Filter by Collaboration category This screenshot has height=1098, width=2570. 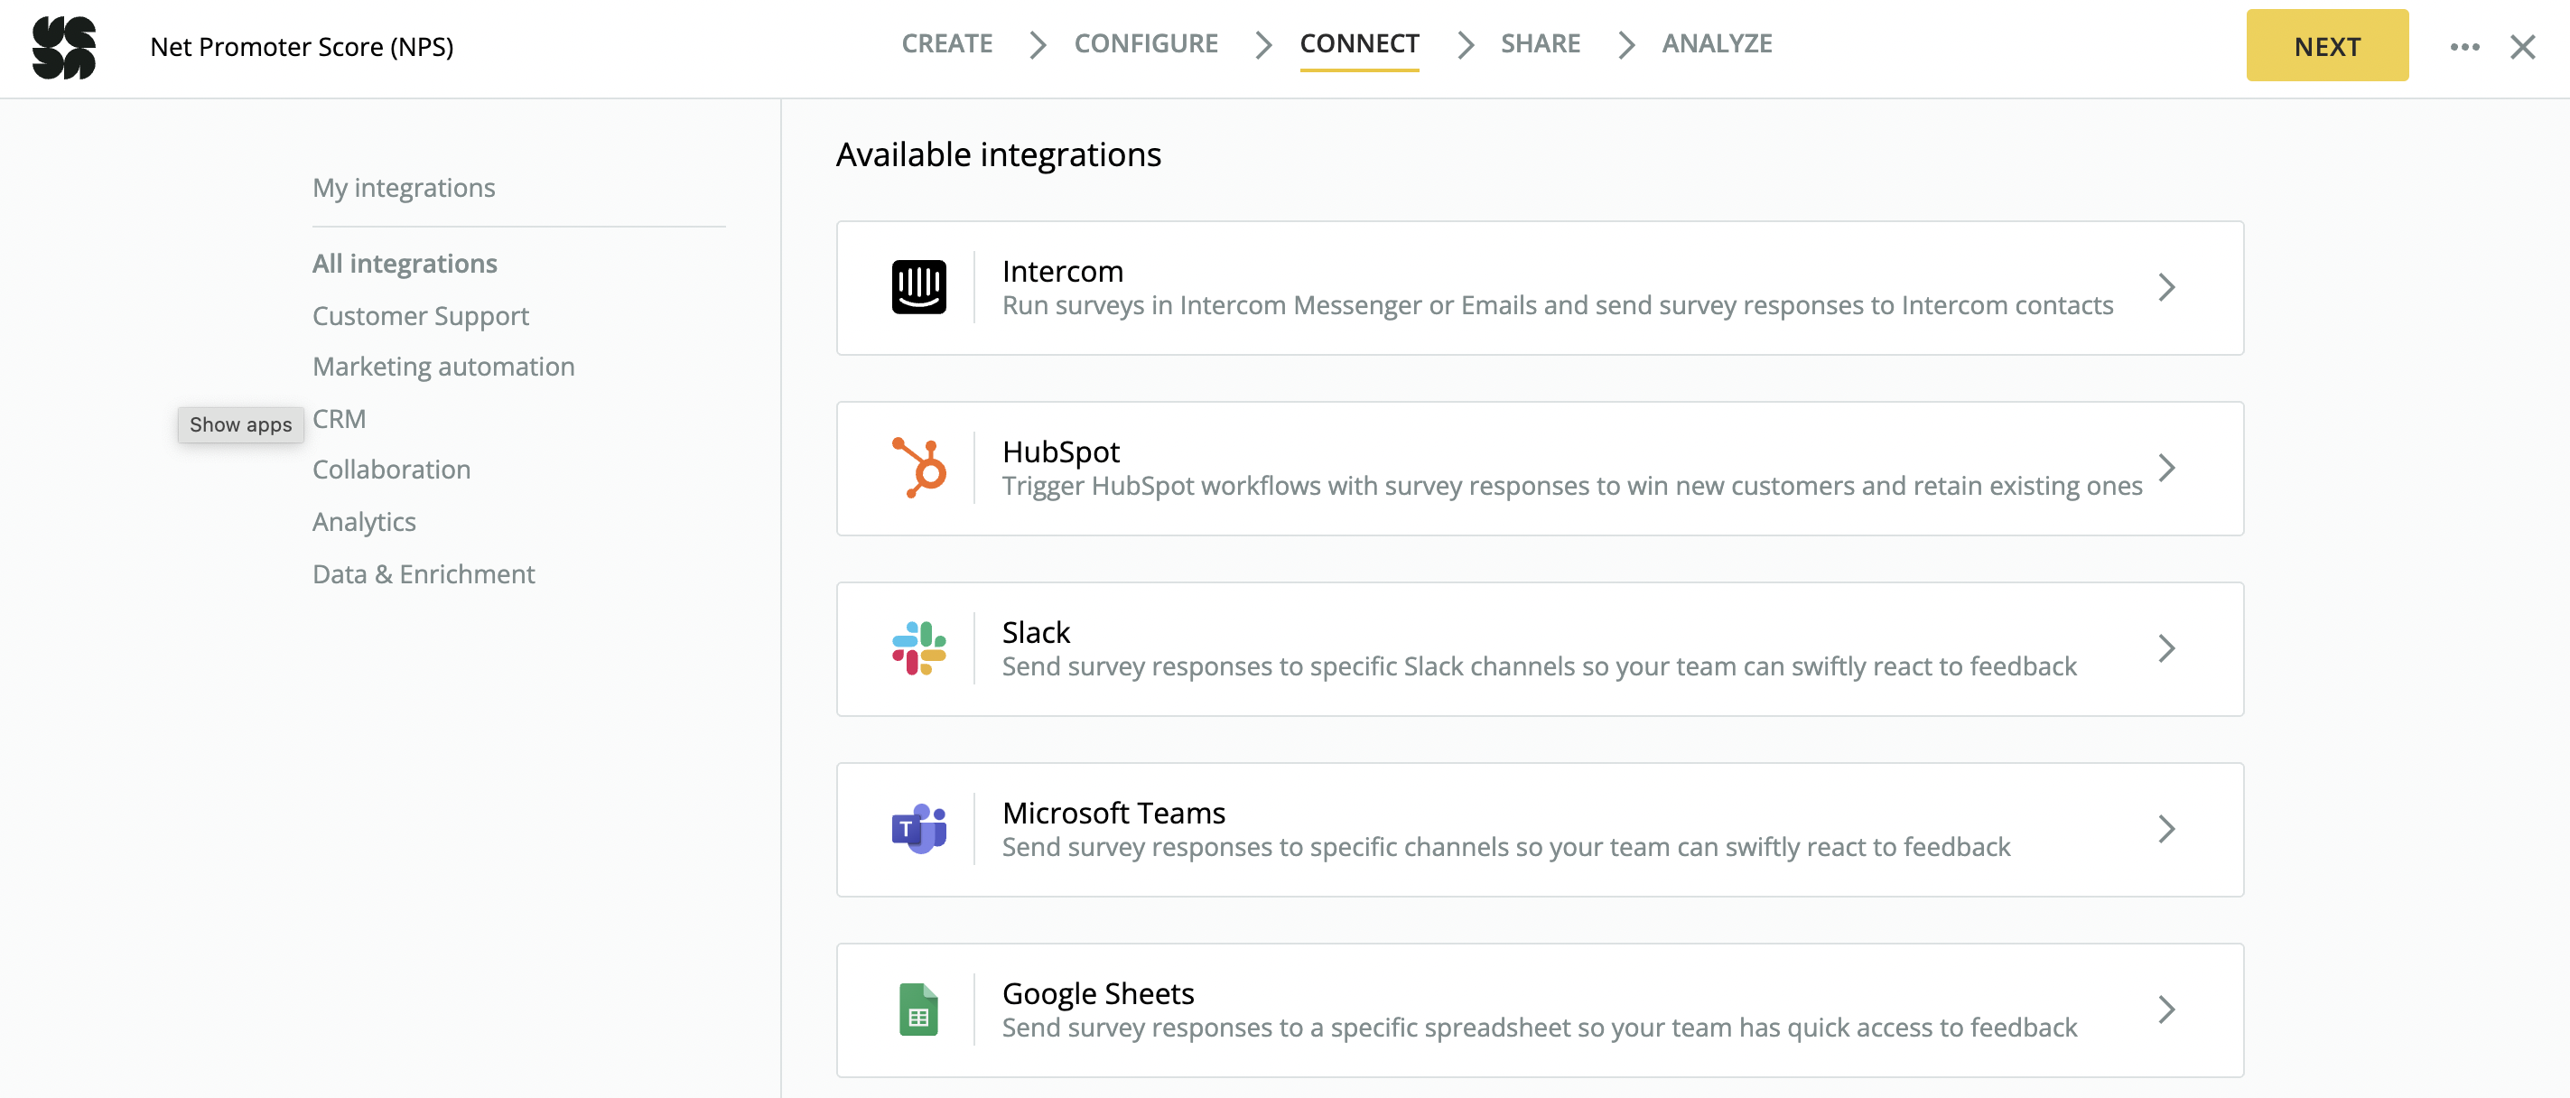click(391, 470)
